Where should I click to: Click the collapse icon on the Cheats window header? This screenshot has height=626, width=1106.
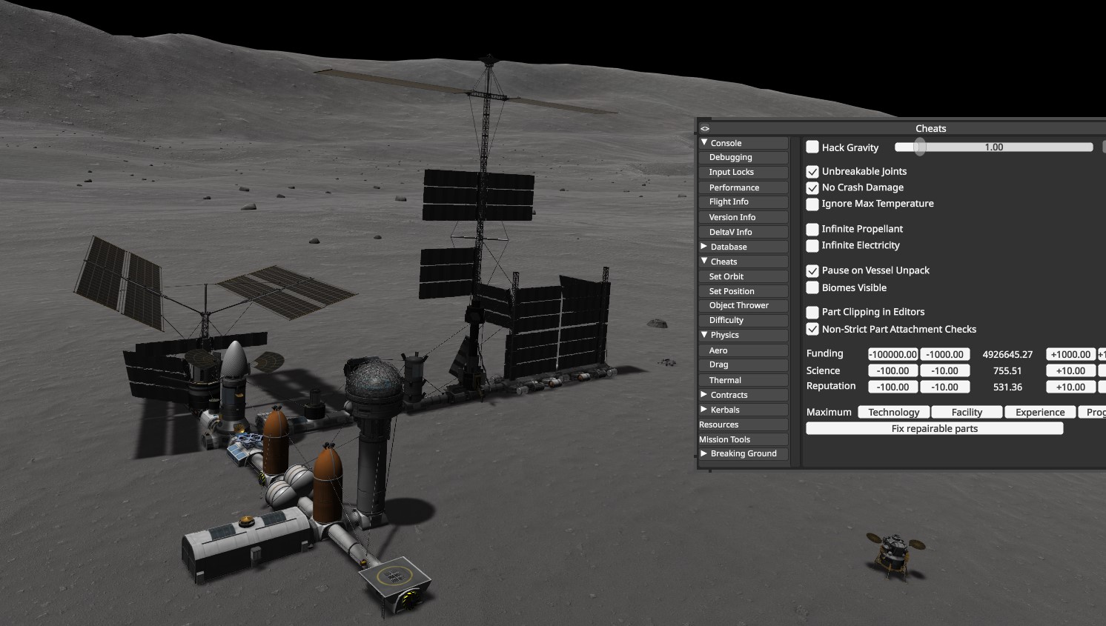click(x=704, y=127)
